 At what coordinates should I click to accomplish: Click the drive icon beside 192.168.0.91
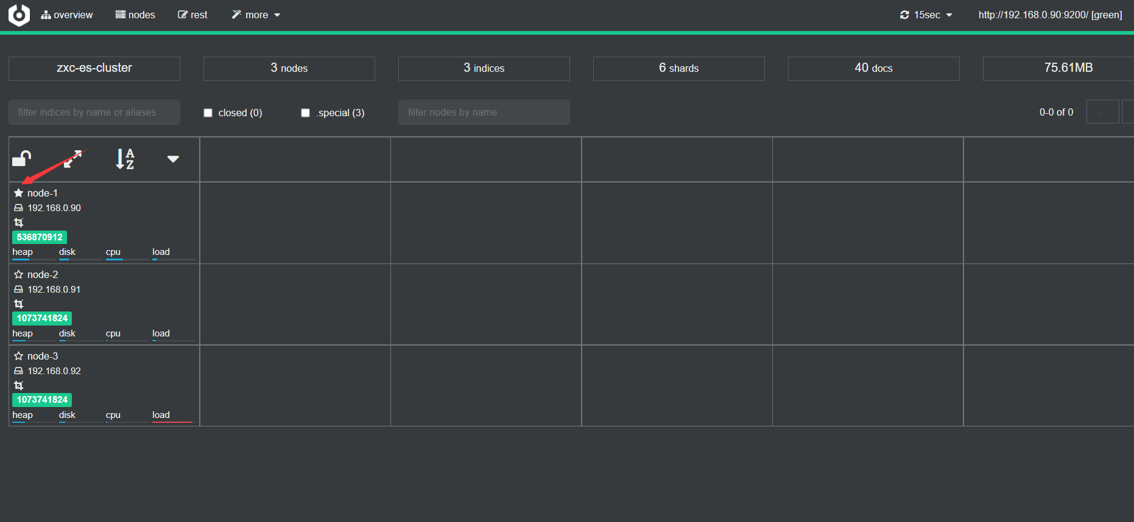tap(19, 290)
